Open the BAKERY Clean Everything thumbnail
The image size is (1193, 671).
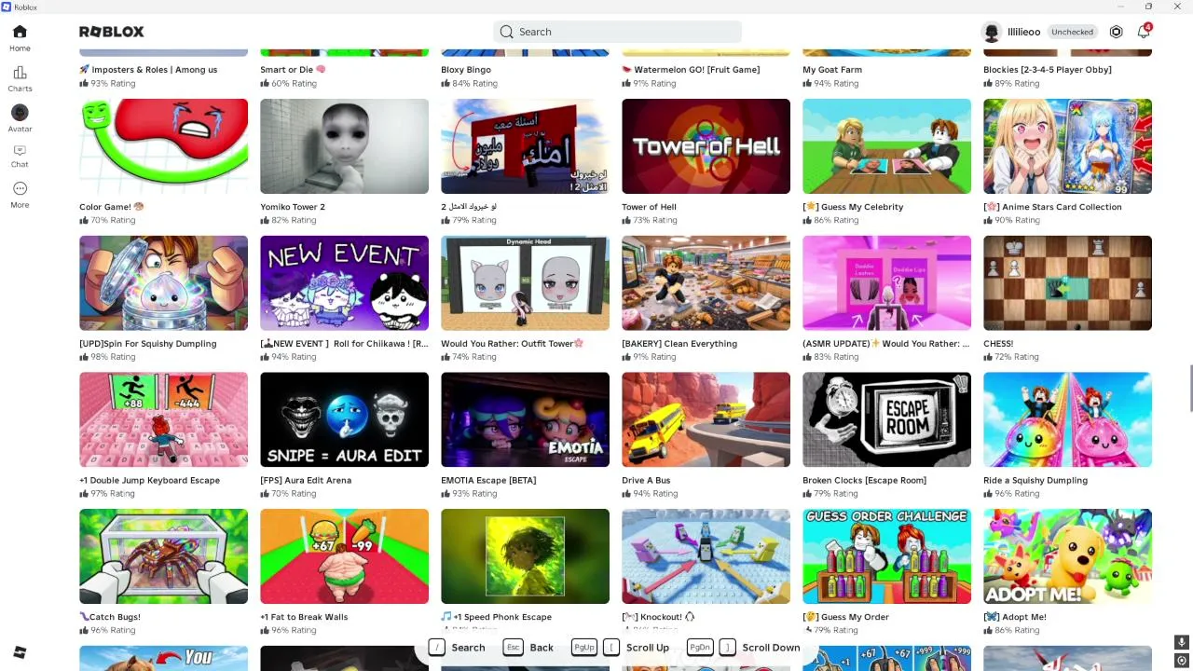point(706,283)
